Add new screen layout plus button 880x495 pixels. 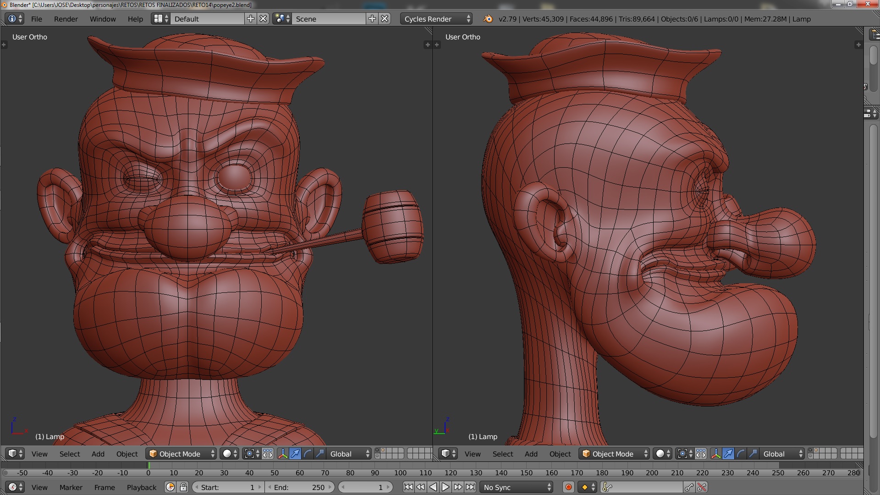click(251, 19)
